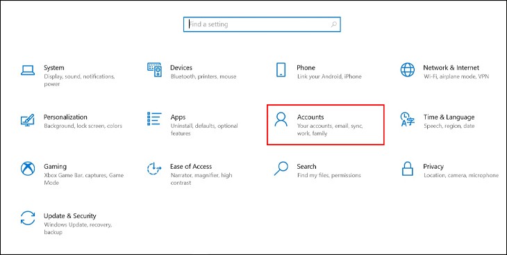Click the Ease of Access icon
The width and height of the screenshot is (507, 255).
click(154, 169)
